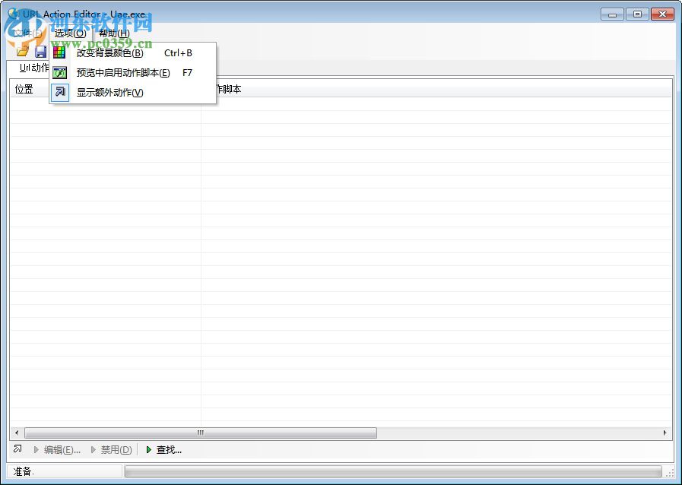Click the arrow icon at bottom left toolbar
Viewport: 682px width, 485px height.
17,449
